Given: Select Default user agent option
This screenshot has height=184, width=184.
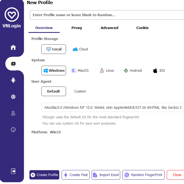Looking at the screenshot, I should tap(54, 91).
